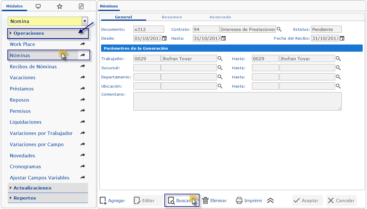Click the magnifier next to Contrato field
This screenshot has height=209, width=367.
[x=279, y=29]
